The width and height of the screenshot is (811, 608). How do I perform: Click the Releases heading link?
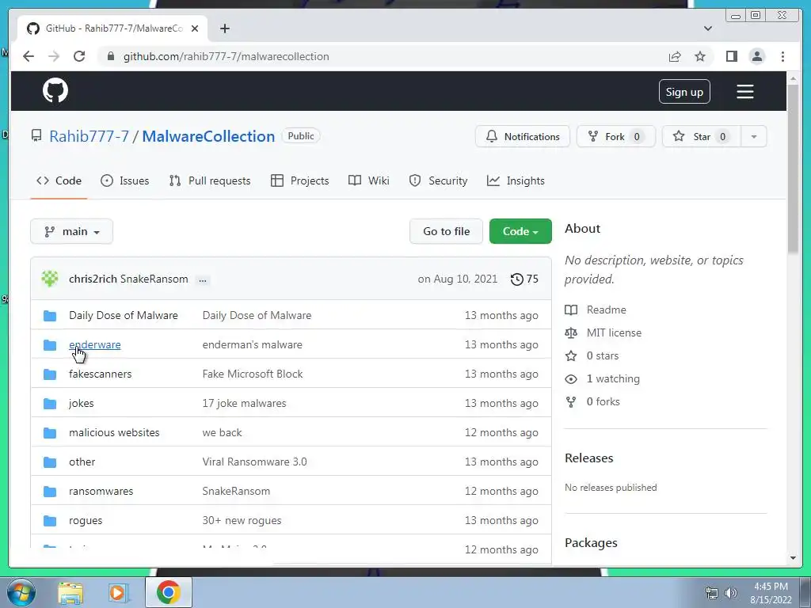(x=589, y=458)
